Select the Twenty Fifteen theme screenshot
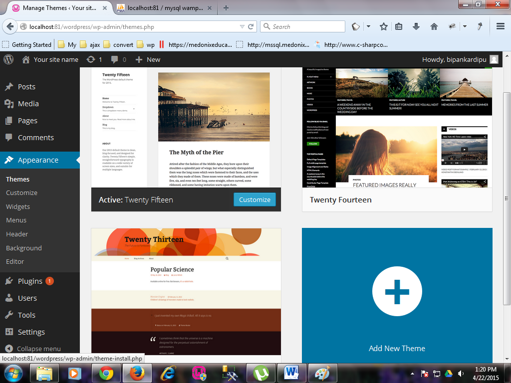 [186, 127]
